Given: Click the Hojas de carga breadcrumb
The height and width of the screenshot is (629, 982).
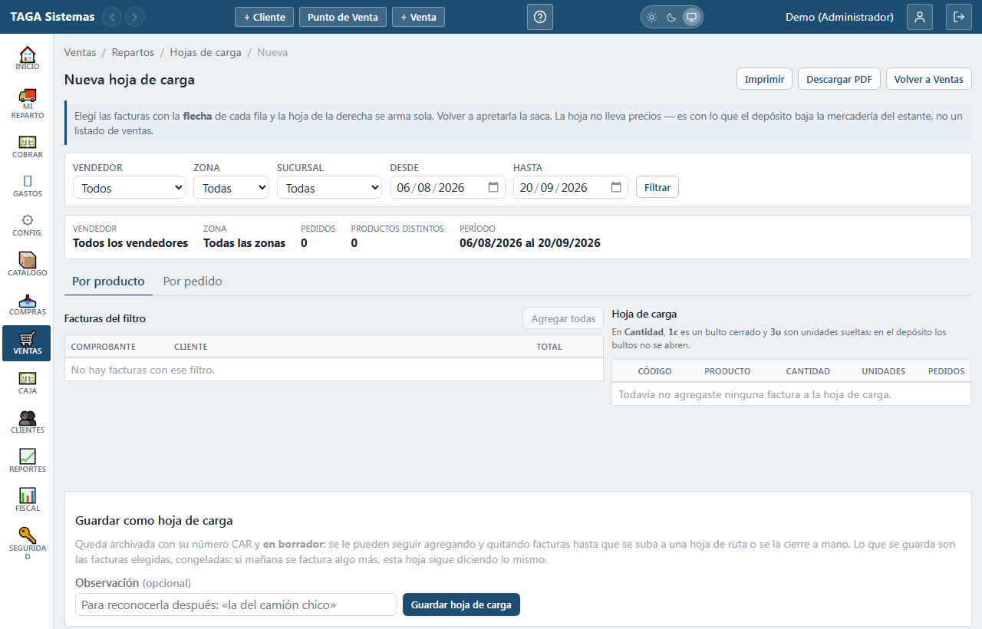Looking at the screenshot, I should [x=206, y=52].
